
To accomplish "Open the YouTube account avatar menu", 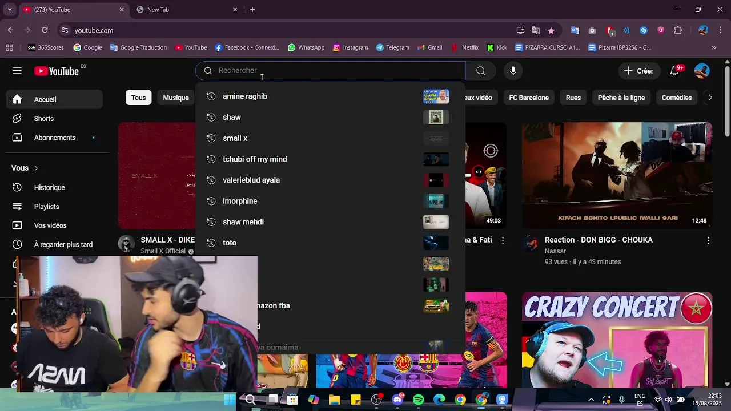I will pyautogui.click(x=702, y=71).
